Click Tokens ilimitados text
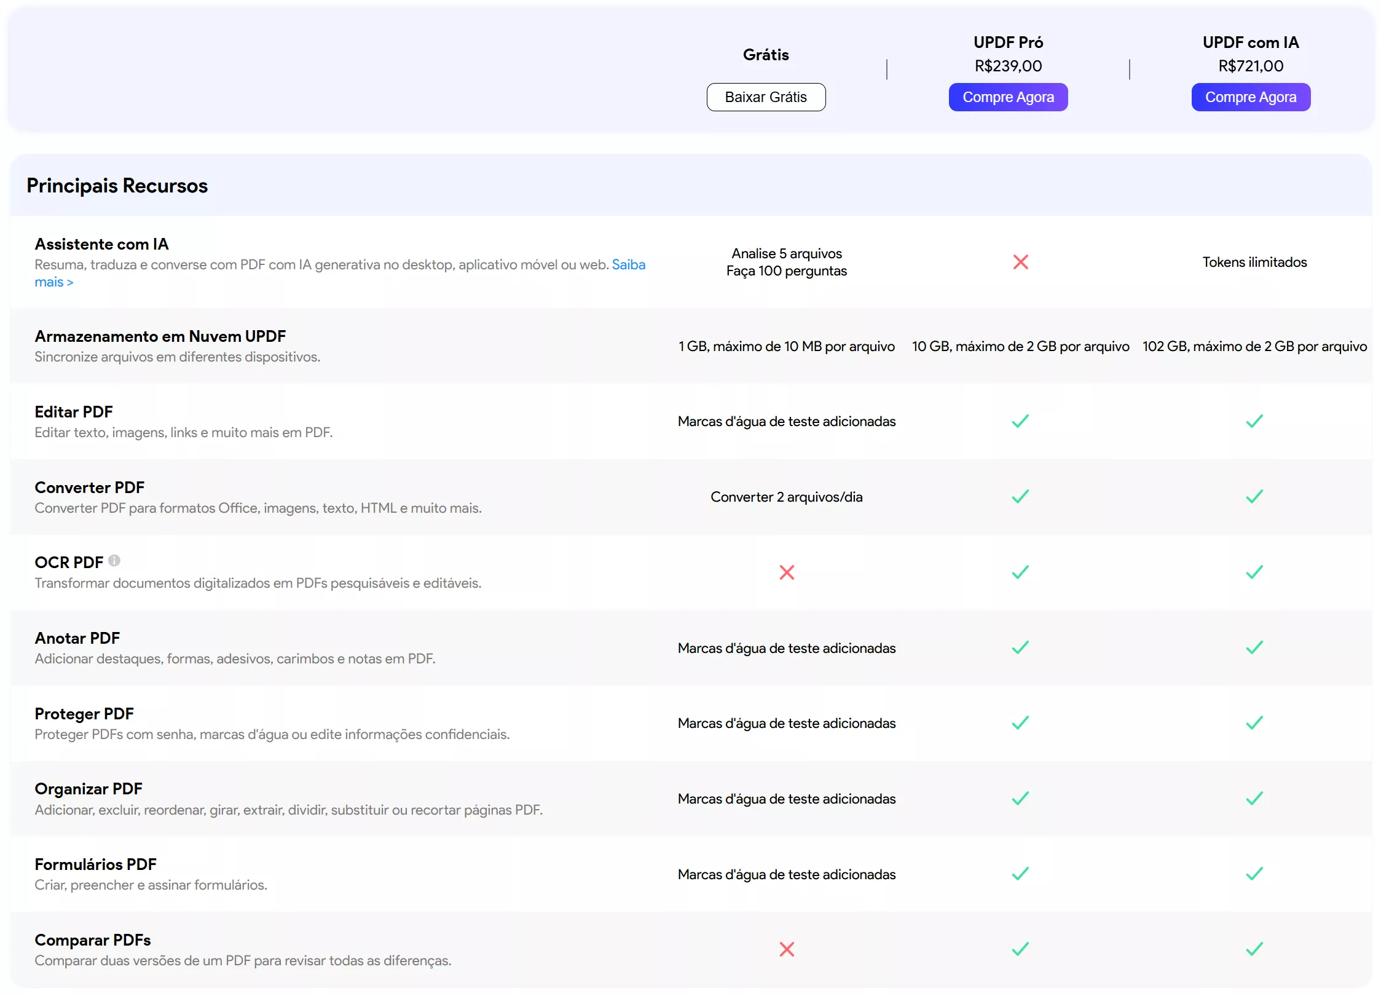Viewport: 1381px width, 996px height. click(1254, 263)
